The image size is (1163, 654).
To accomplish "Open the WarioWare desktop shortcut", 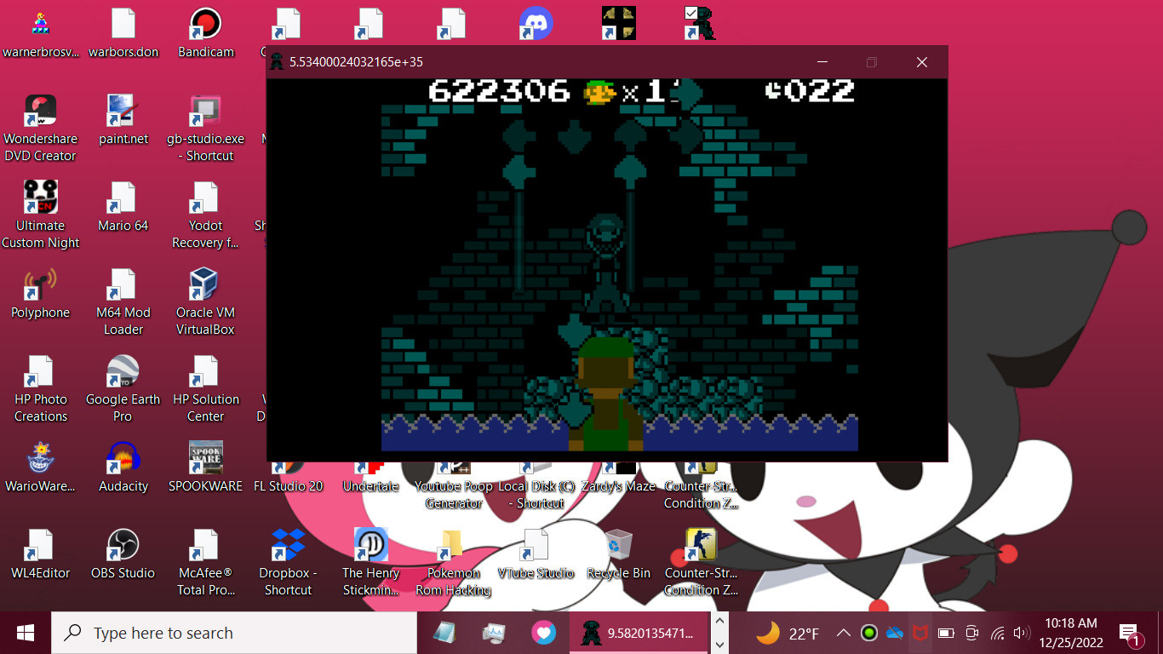I will coord(40,468).
